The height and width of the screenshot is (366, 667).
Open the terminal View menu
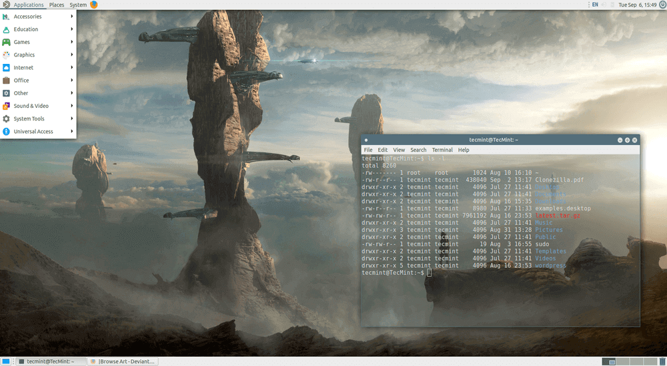pos(399,150)
